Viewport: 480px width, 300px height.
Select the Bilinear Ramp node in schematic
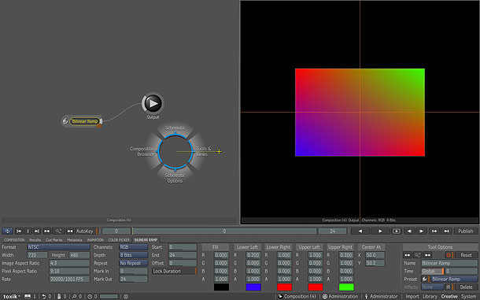click(x=84, y=121)
